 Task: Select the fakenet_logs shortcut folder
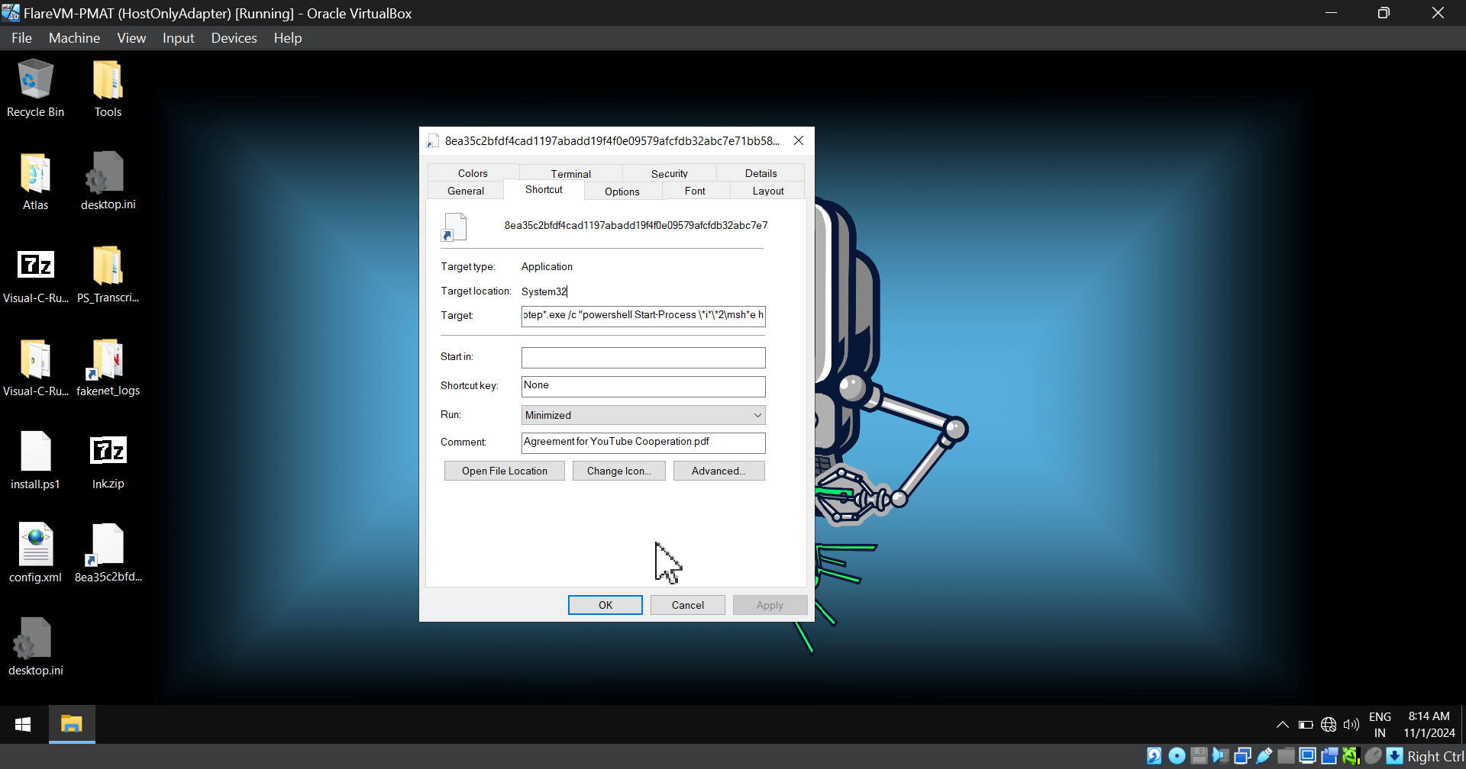(108, 368)
